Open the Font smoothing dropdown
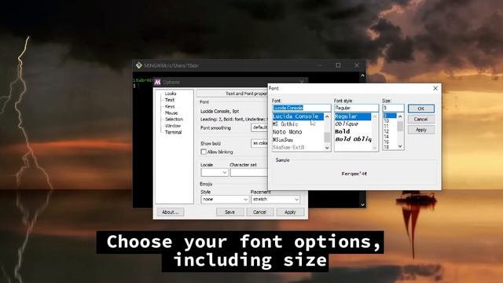 259,127
